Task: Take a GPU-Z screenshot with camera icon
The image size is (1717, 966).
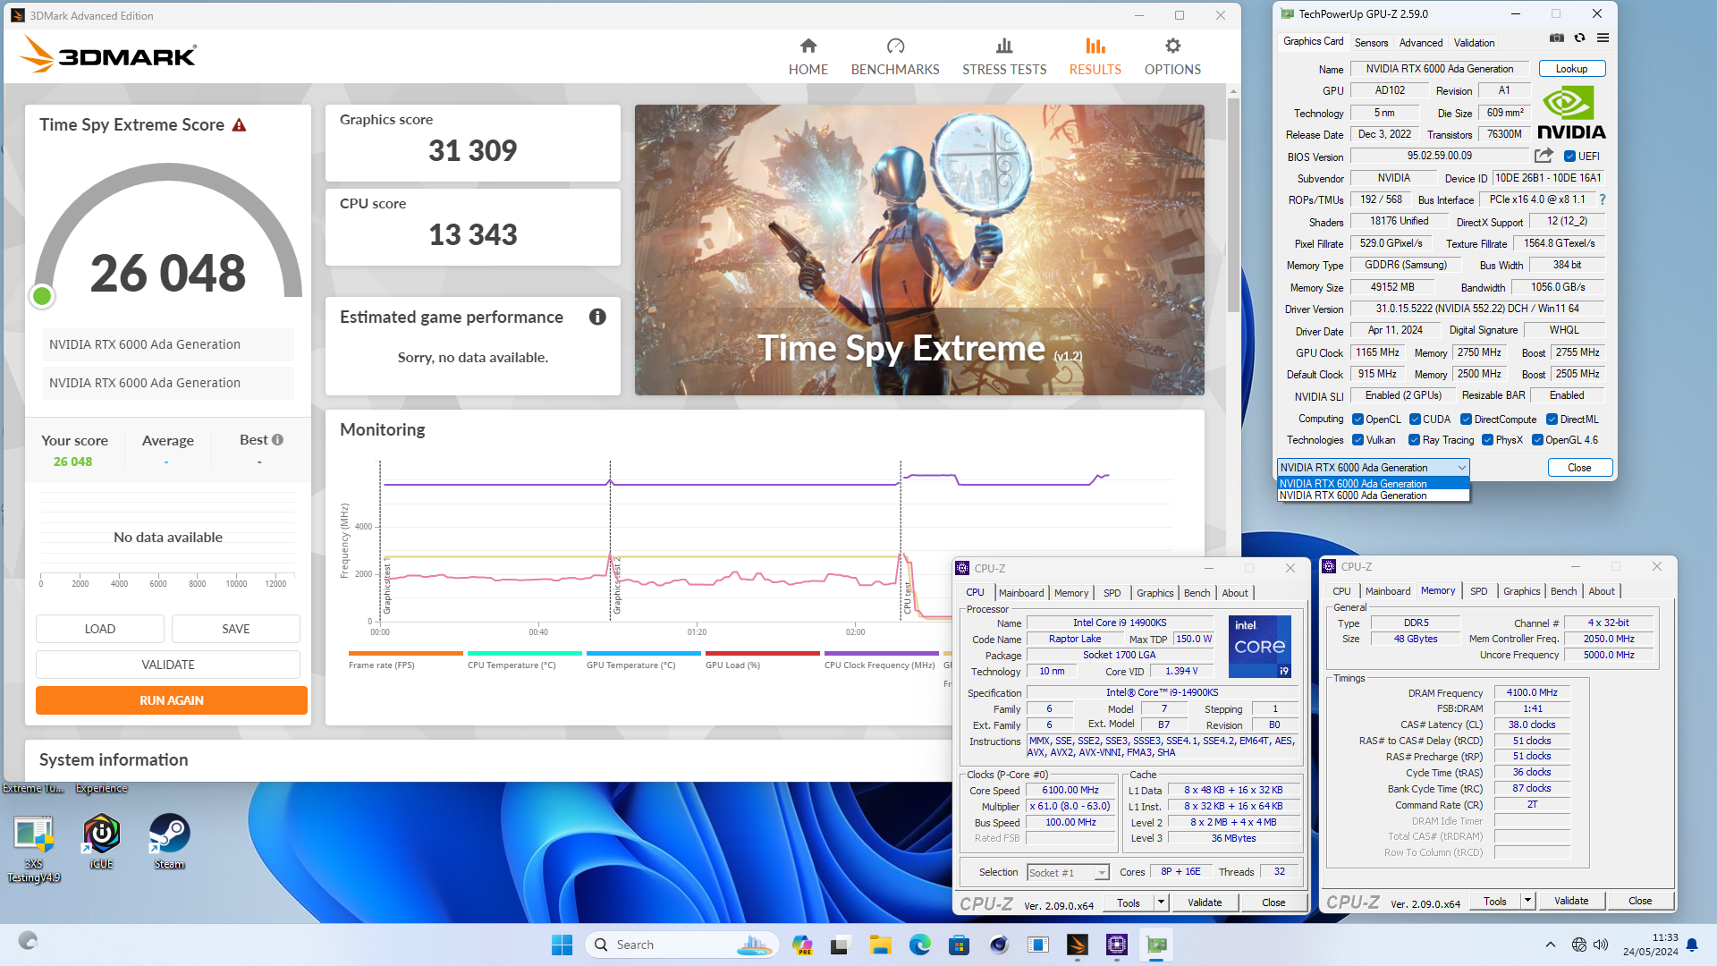Action: tap(1557, 38)
